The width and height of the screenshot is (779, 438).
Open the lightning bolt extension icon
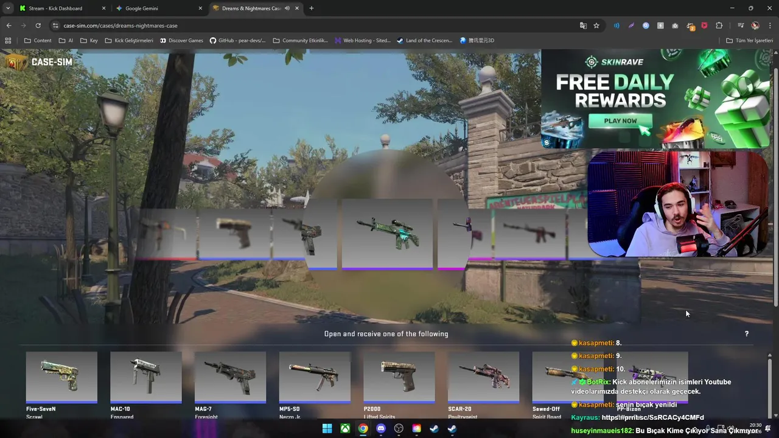click(660, 26)
